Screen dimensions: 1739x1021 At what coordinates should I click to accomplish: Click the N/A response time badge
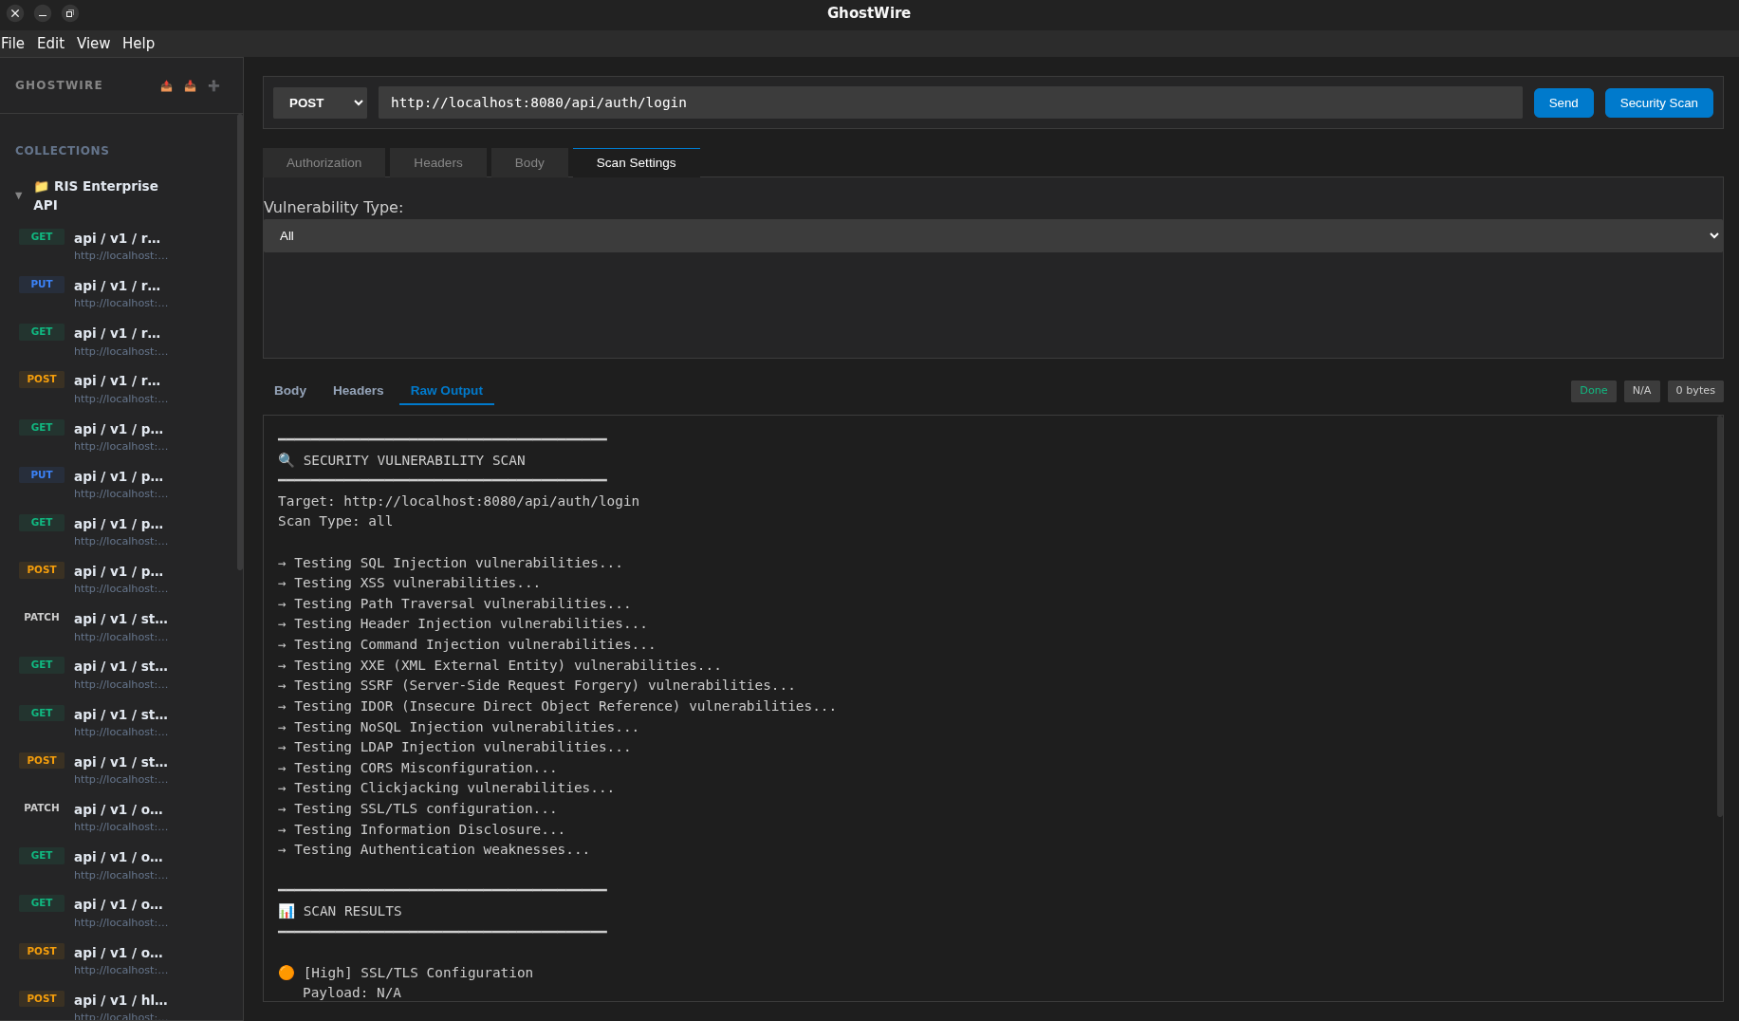1642,391
